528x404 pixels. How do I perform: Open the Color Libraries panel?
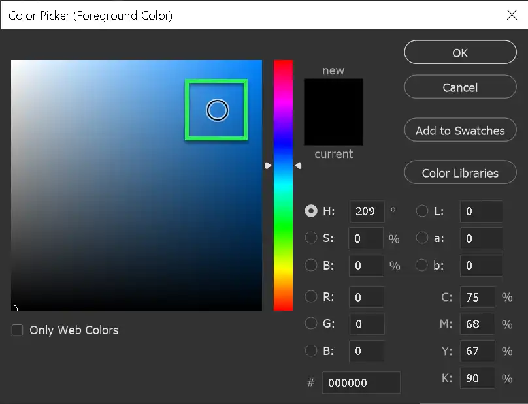click(x=460, y=172)
